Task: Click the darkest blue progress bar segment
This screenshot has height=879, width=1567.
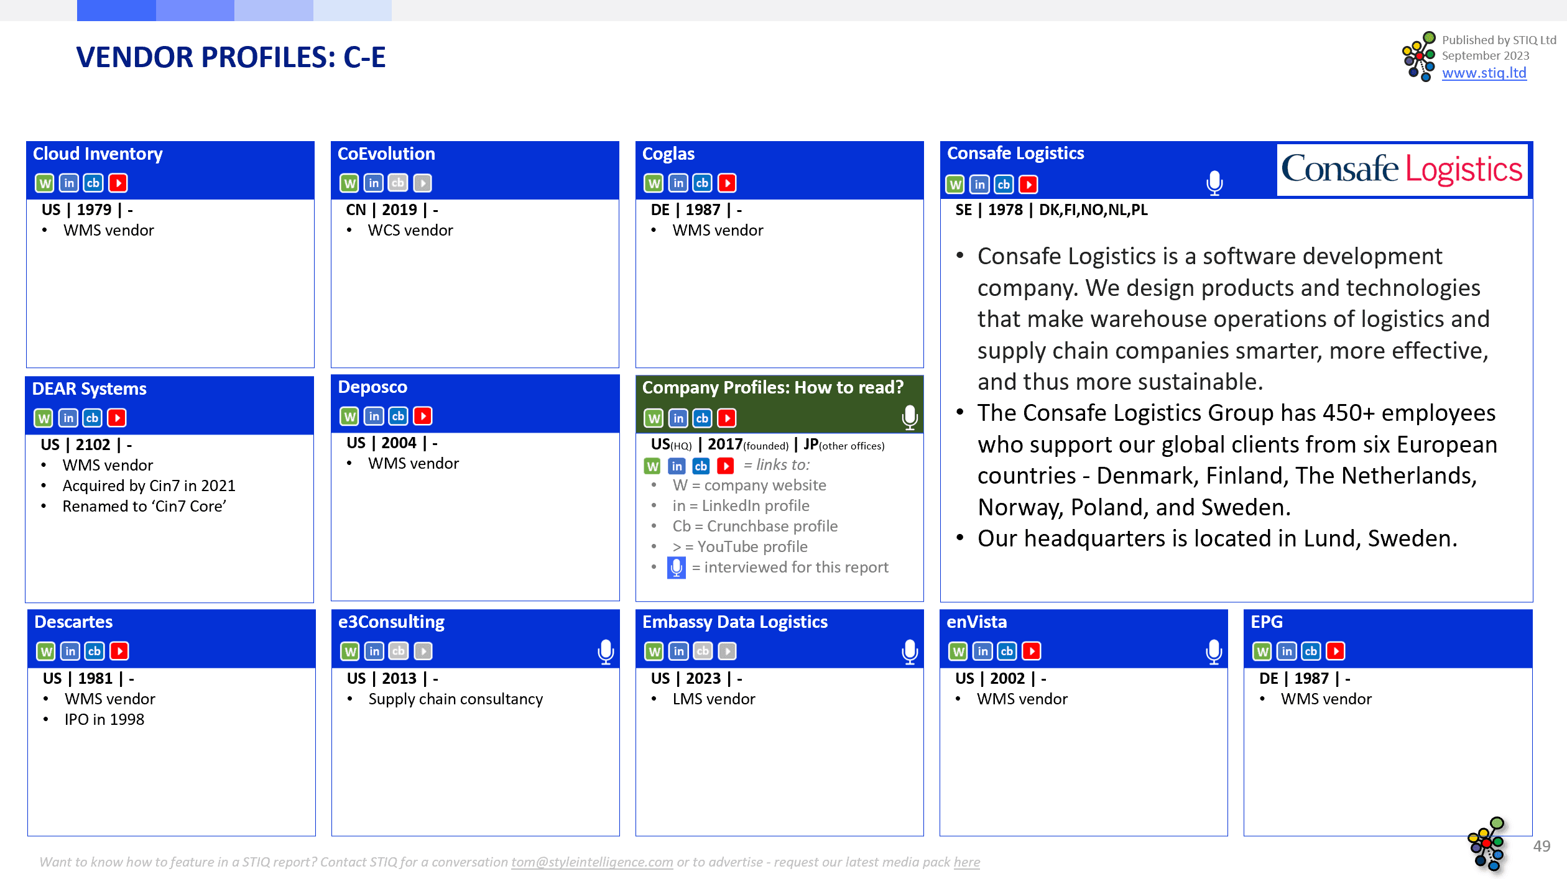Action: tap(116, 11)
